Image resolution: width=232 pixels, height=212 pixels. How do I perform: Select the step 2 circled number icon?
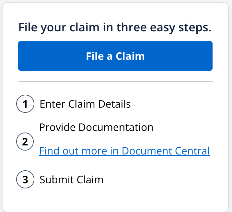click(25, 142)
